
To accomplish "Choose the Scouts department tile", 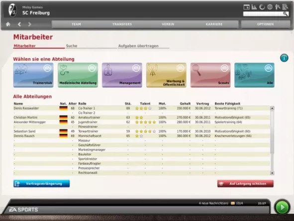I will click(210, 75).
